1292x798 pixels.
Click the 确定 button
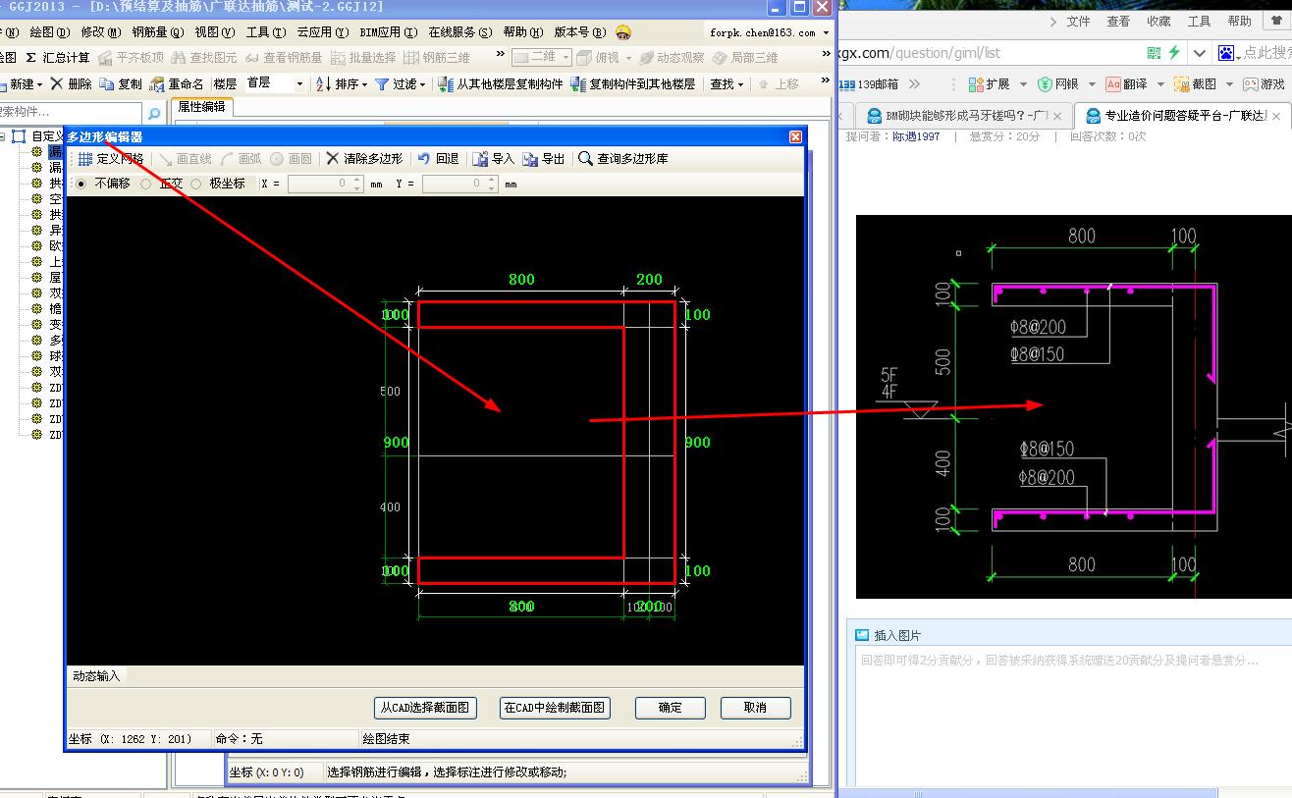[x=671, y=708]
